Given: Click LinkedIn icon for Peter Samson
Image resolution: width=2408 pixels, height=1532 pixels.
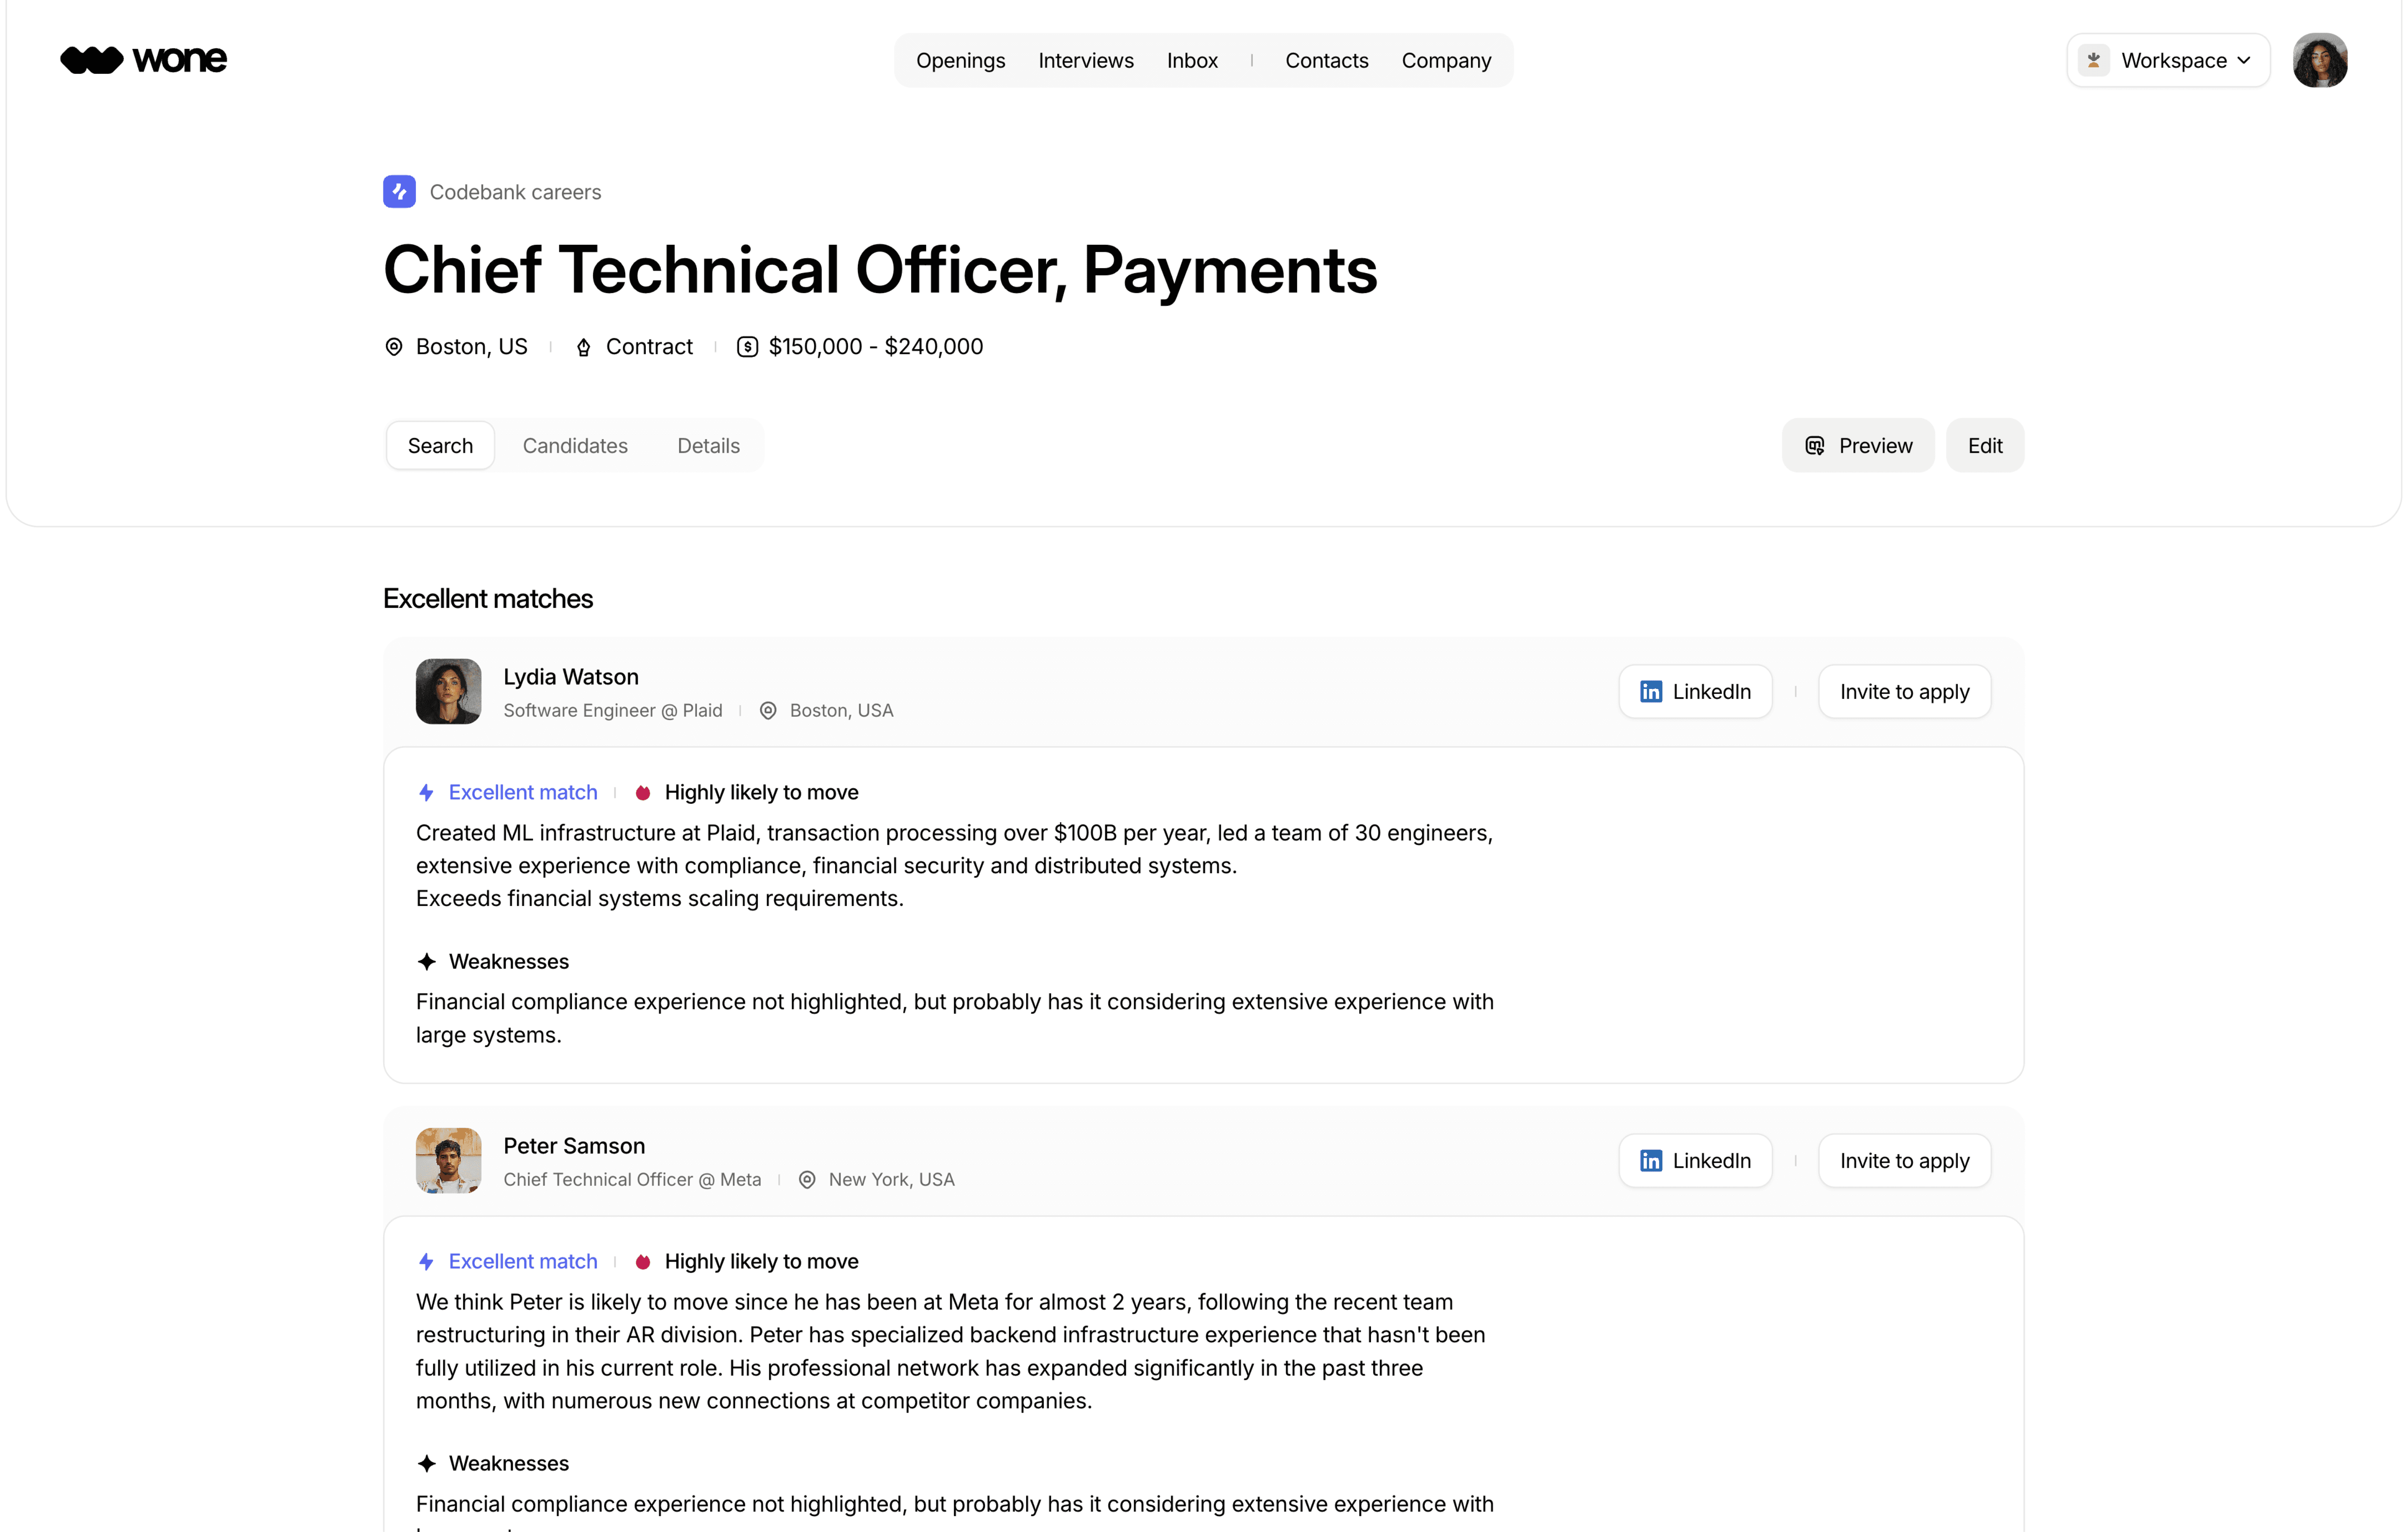Looking at the screenshot, I should pos(1651,1161).
